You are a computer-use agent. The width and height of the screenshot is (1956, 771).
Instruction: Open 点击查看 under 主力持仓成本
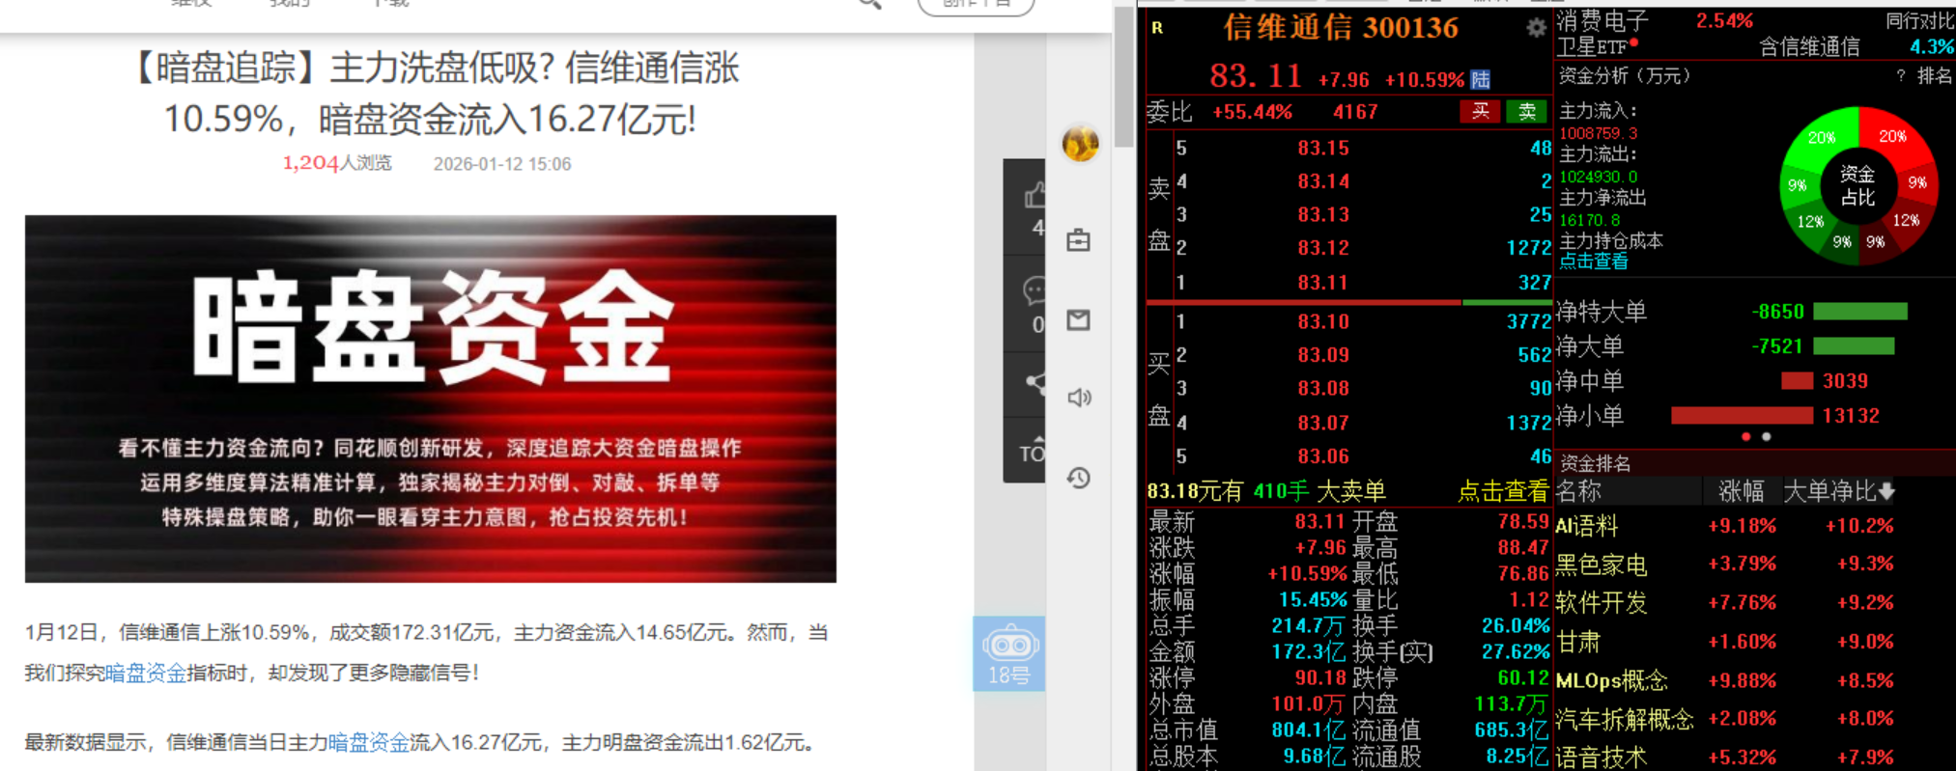coord(1593,262)
